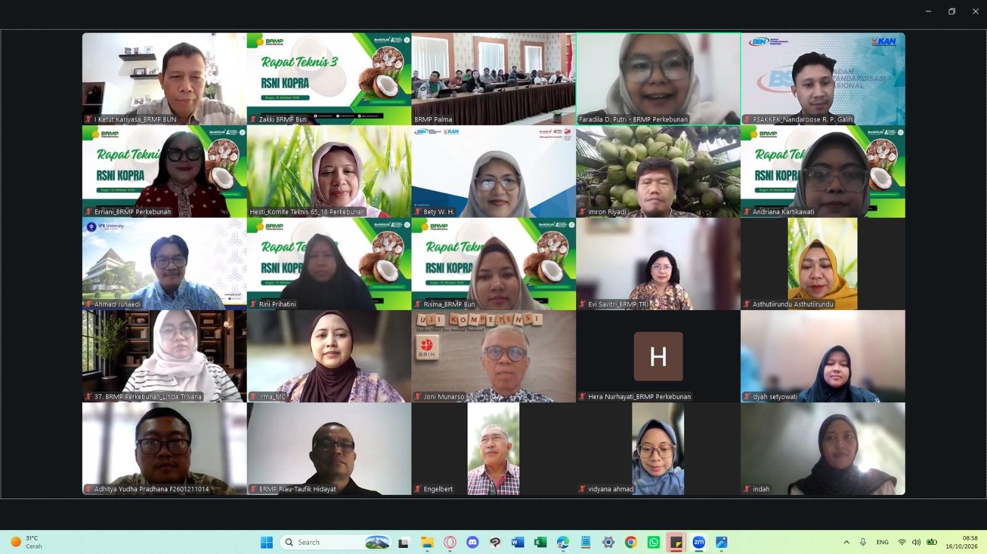Select the Faradila D. Putri active speaker tile
987x554 pixels.
click(x=658, y=79)
